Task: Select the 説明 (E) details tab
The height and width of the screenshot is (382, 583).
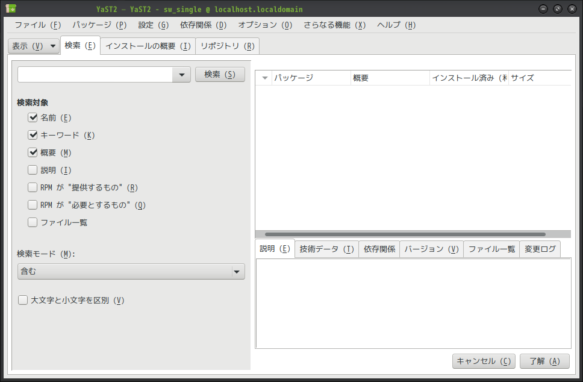Action: pyautogui.click(x=275, y=248)
